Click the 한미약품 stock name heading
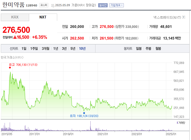This screenshot has height=140, width=191. 13,5
